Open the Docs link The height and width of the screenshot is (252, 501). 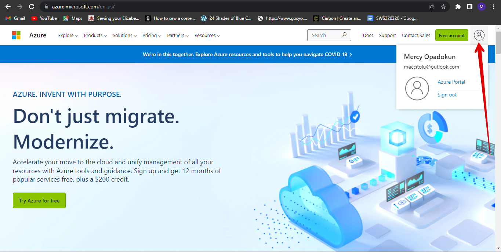(368, 36)
